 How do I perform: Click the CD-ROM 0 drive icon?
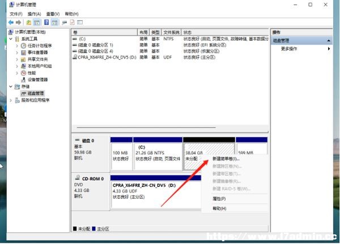[x=78, y=178]
